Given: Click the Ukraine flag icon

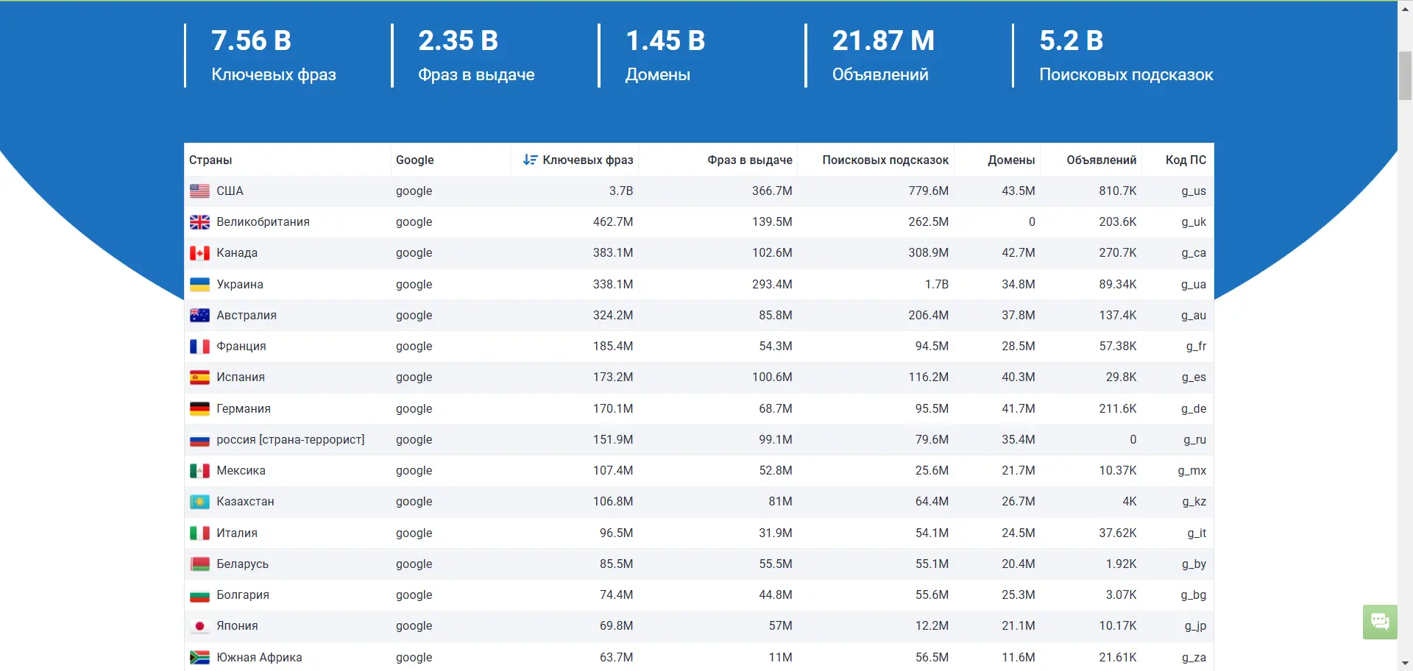Looking at the screenshot, I should pyautogui.click(x=199, y=285).
